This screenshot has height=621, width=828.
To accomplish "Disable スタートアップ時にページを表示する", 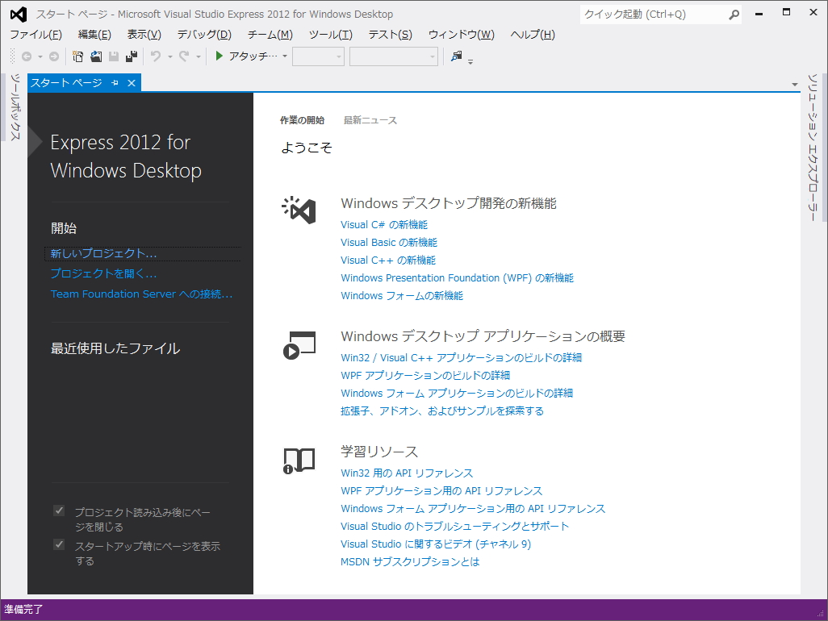I will point(59,544).
